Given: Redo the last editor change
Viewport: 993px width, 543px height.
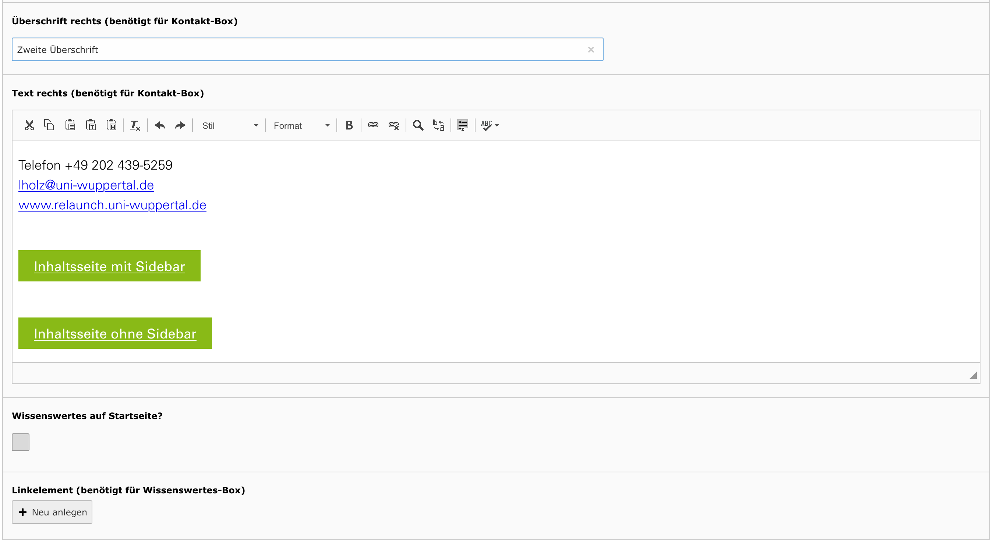Looking at the screenshot, I should point(180,126).
